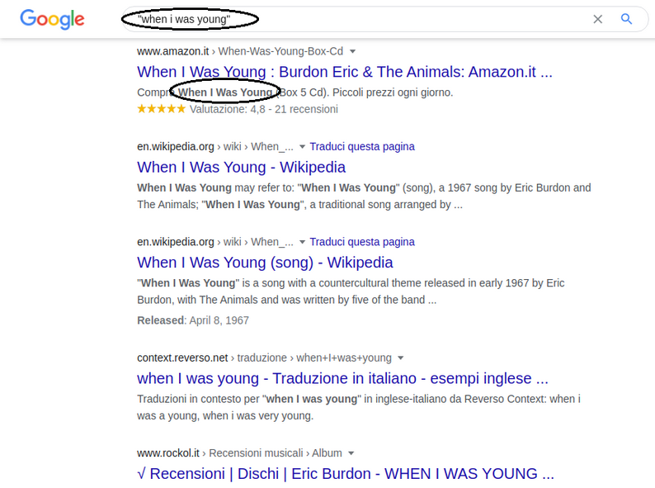Click second "Traduci questa pagina" link

pyautogui.click(x=362, y=242)
